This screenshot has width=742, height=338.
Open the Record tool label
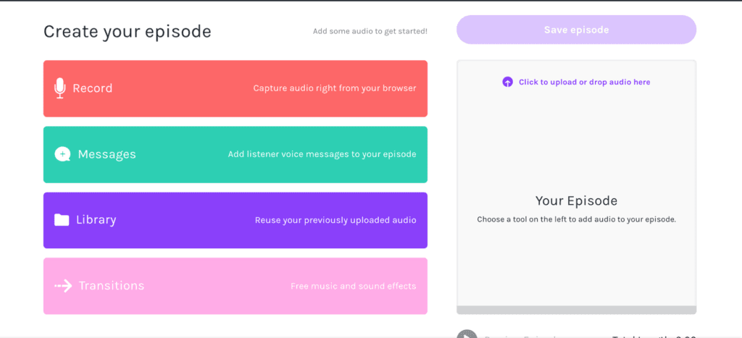[92, 88]
